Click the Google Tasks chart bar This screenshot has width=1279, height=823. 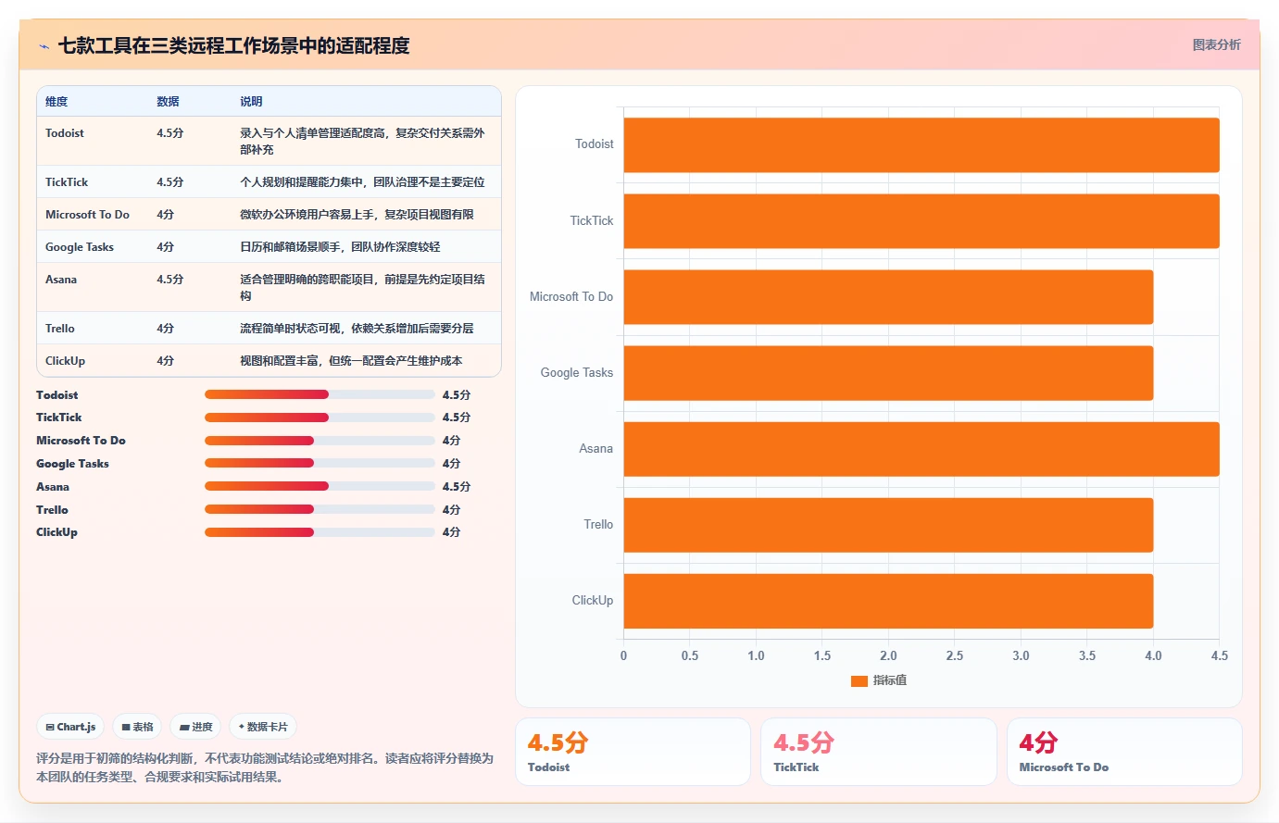coord(888,372)
